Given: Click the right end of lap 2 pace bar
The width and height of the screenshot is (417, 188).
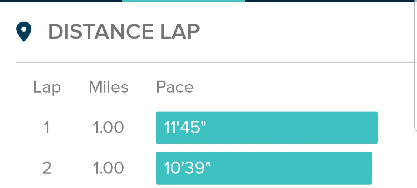Looking at the screenshot, I should pyautogui.click(x=367, y=168).
